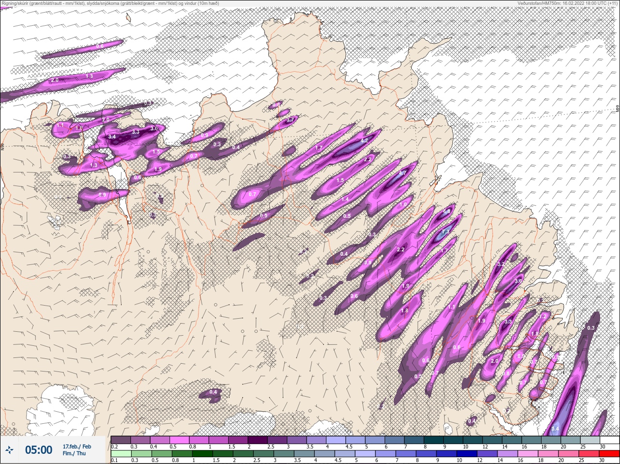Select upper legend lavender swatch at 4
The height and width of the screenshot is (464, 620).
pos(336,440)
